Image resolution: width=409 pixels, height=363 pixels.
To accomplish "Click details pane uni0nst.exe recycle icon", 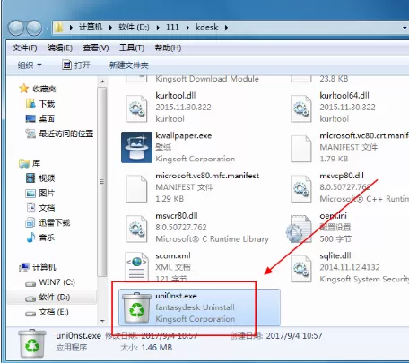I will click(x=32, y=343).
